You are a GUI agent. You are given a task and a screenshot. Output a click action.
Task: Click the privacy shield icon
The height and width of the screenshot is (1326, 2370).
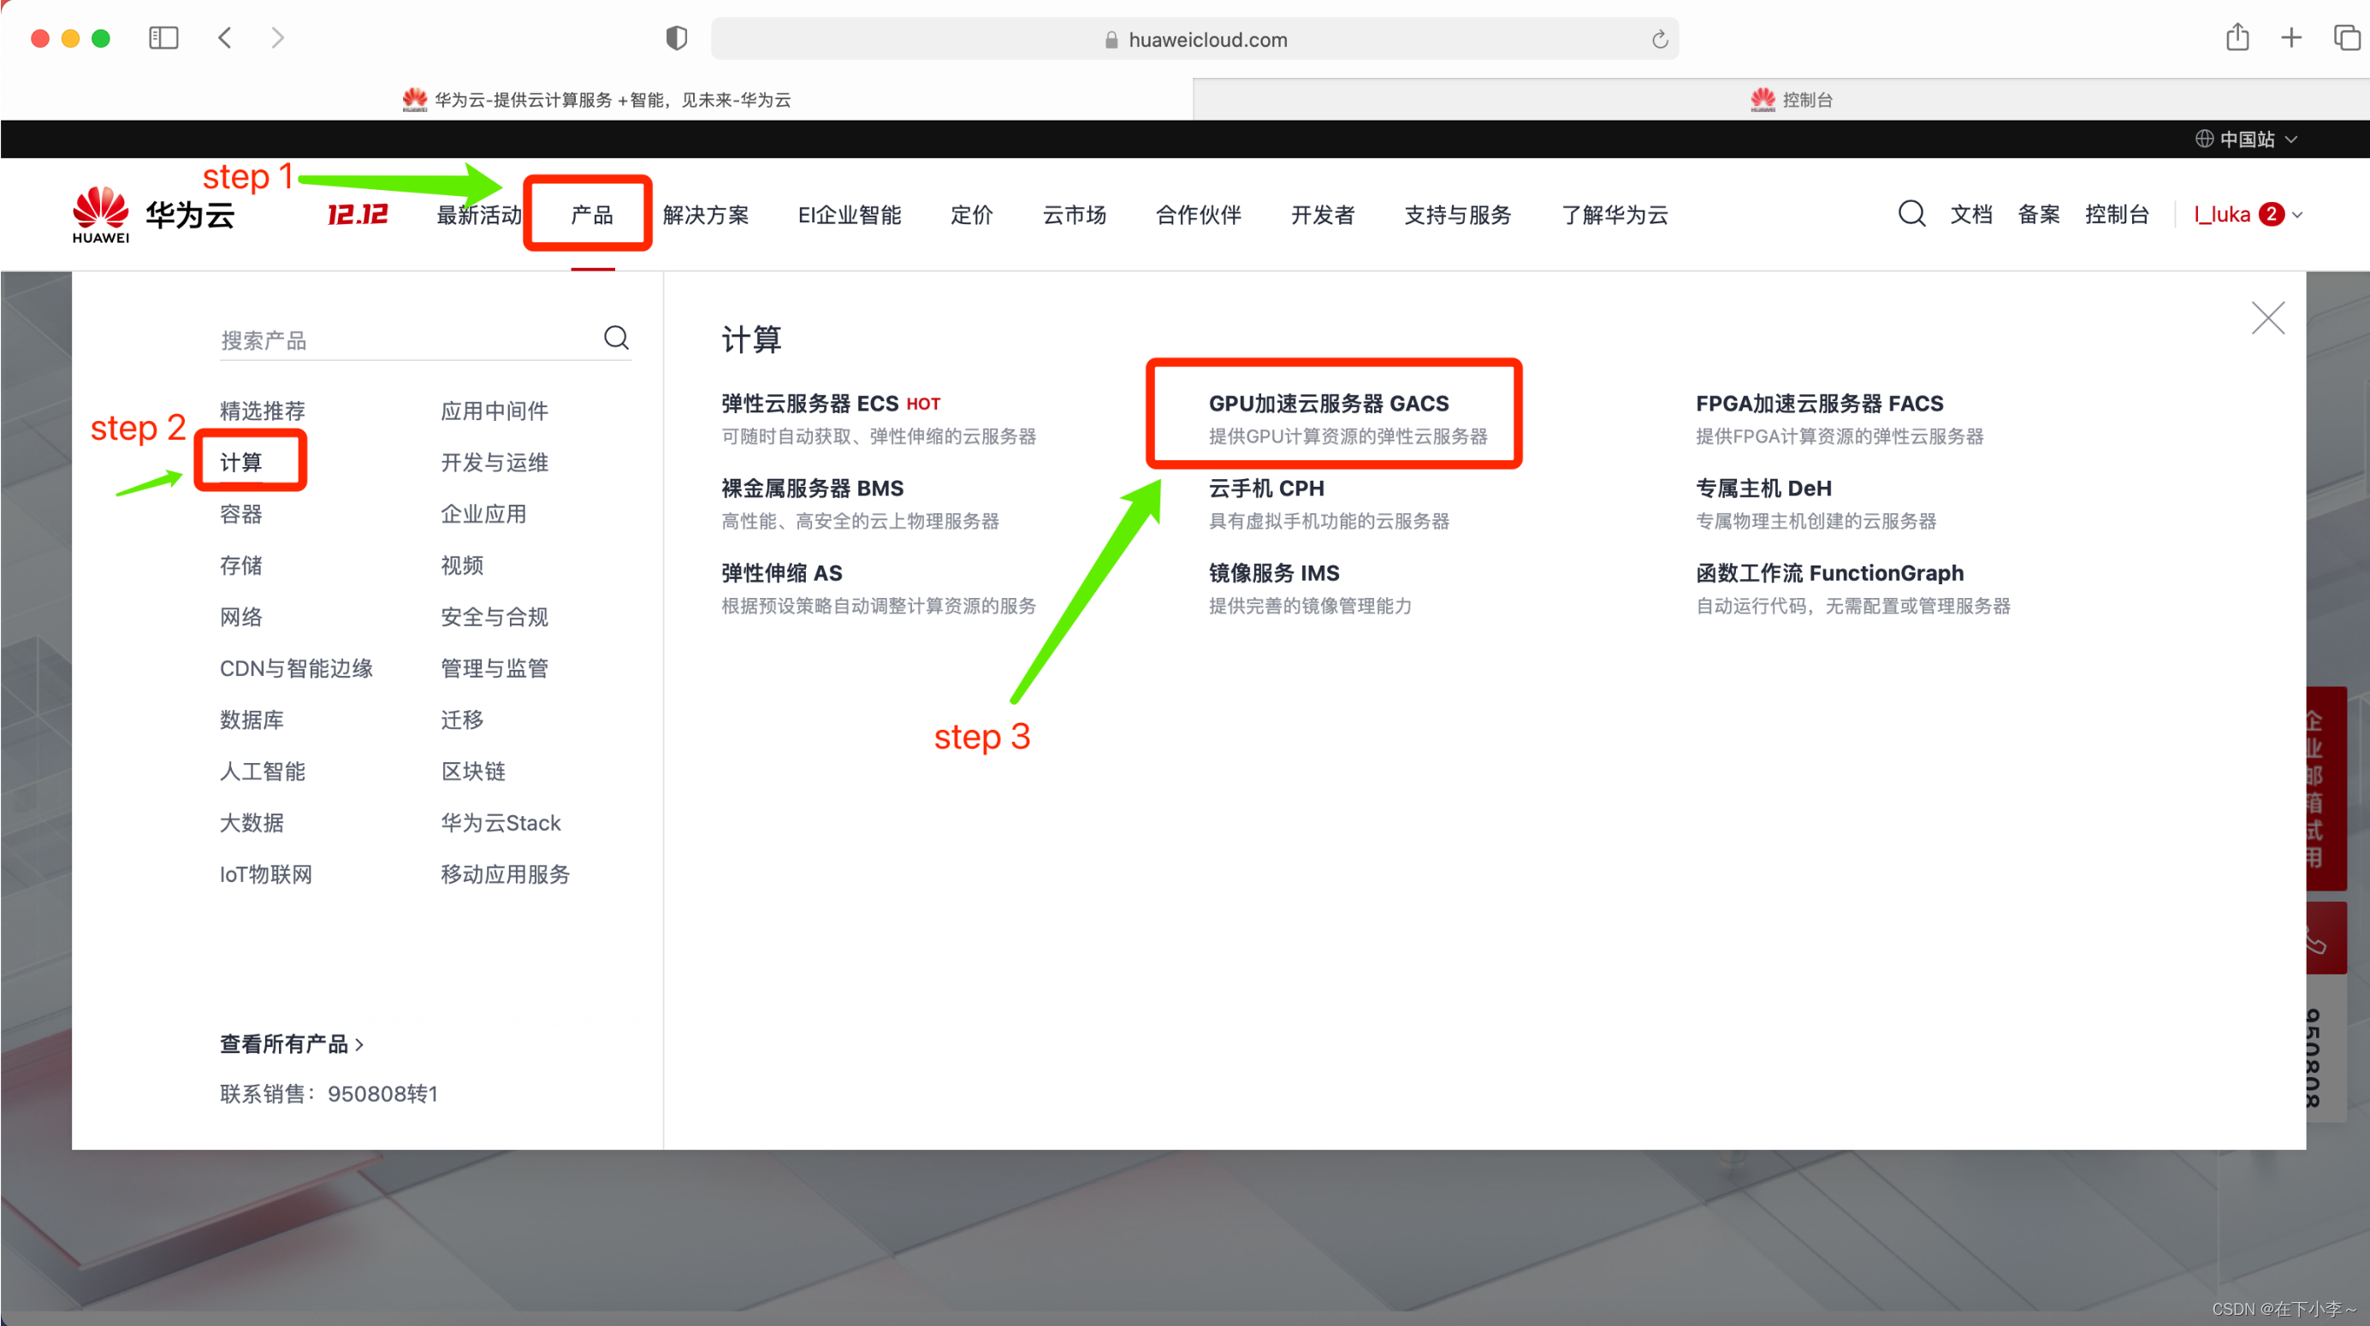point(676,38)
